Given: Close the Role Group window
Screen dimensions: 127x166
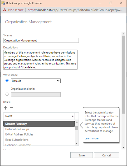Looking at the screenshot, I should [121, 3].
